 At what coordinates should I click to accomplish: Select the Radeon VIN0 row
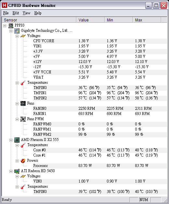tap(100, 182)
